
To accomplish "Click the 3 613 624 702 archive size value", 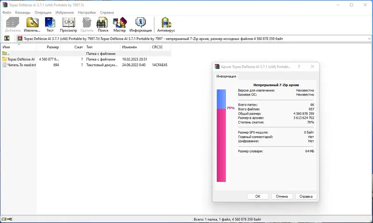I will tap(304, 118).
